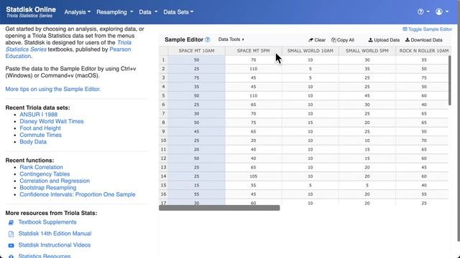Select SMALL WORLD 10AM column header
This screenshot has height=258, width=460.
(310, 51)
